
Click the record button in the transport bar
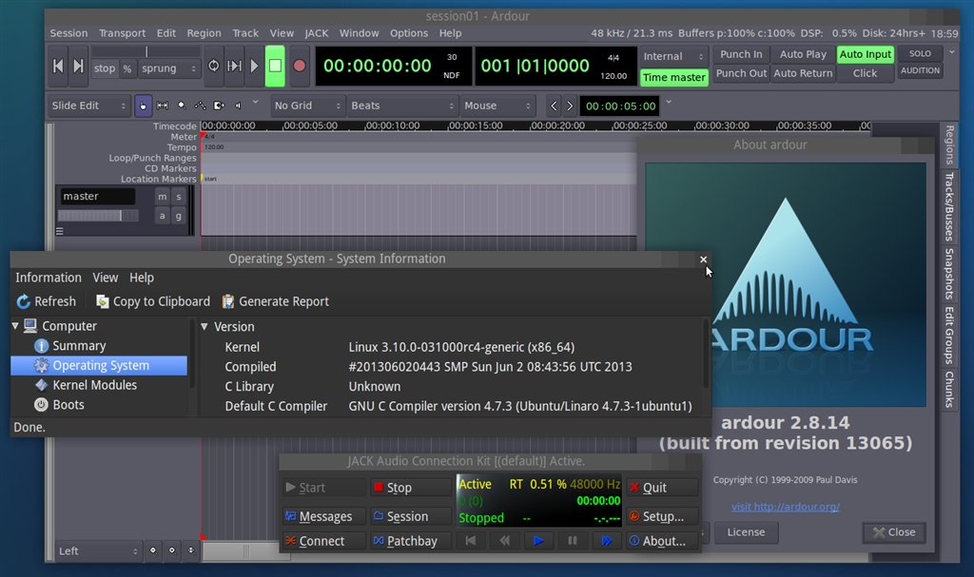(300, 66)
